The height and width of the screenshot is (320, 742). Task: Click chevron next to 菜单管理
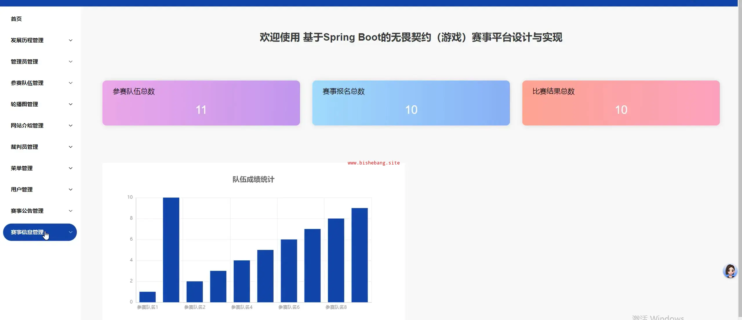point(70,168)
